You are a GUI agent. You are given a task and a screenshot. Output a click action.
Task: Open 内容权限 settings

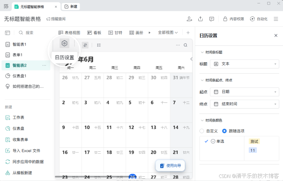click(234, 19)
